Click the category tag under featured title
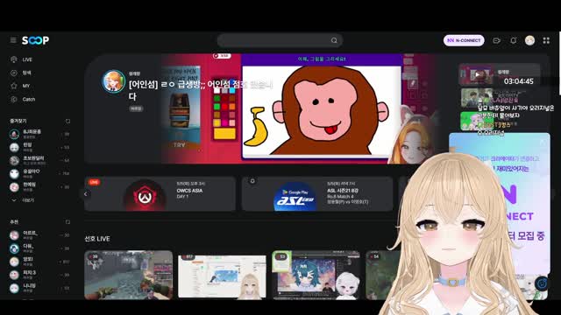The height and width of the screenshot is (315, 561). point(136,108)
